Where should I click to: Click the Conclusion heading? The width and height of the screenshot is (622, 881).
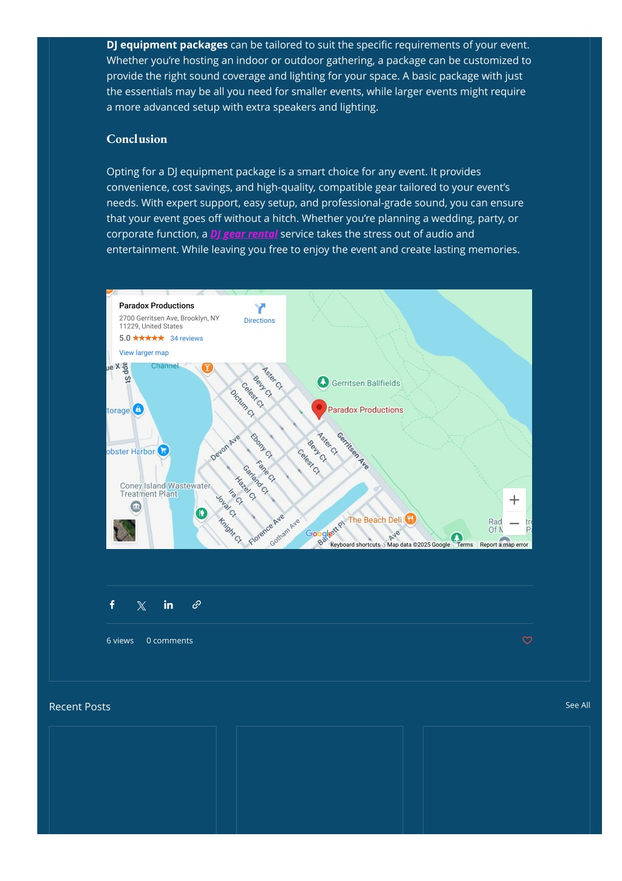[137, 139]
